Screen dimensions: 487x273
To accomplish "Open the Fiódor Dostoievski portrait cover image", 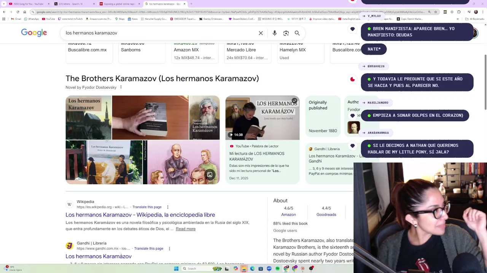I will [x=204, y=118].
